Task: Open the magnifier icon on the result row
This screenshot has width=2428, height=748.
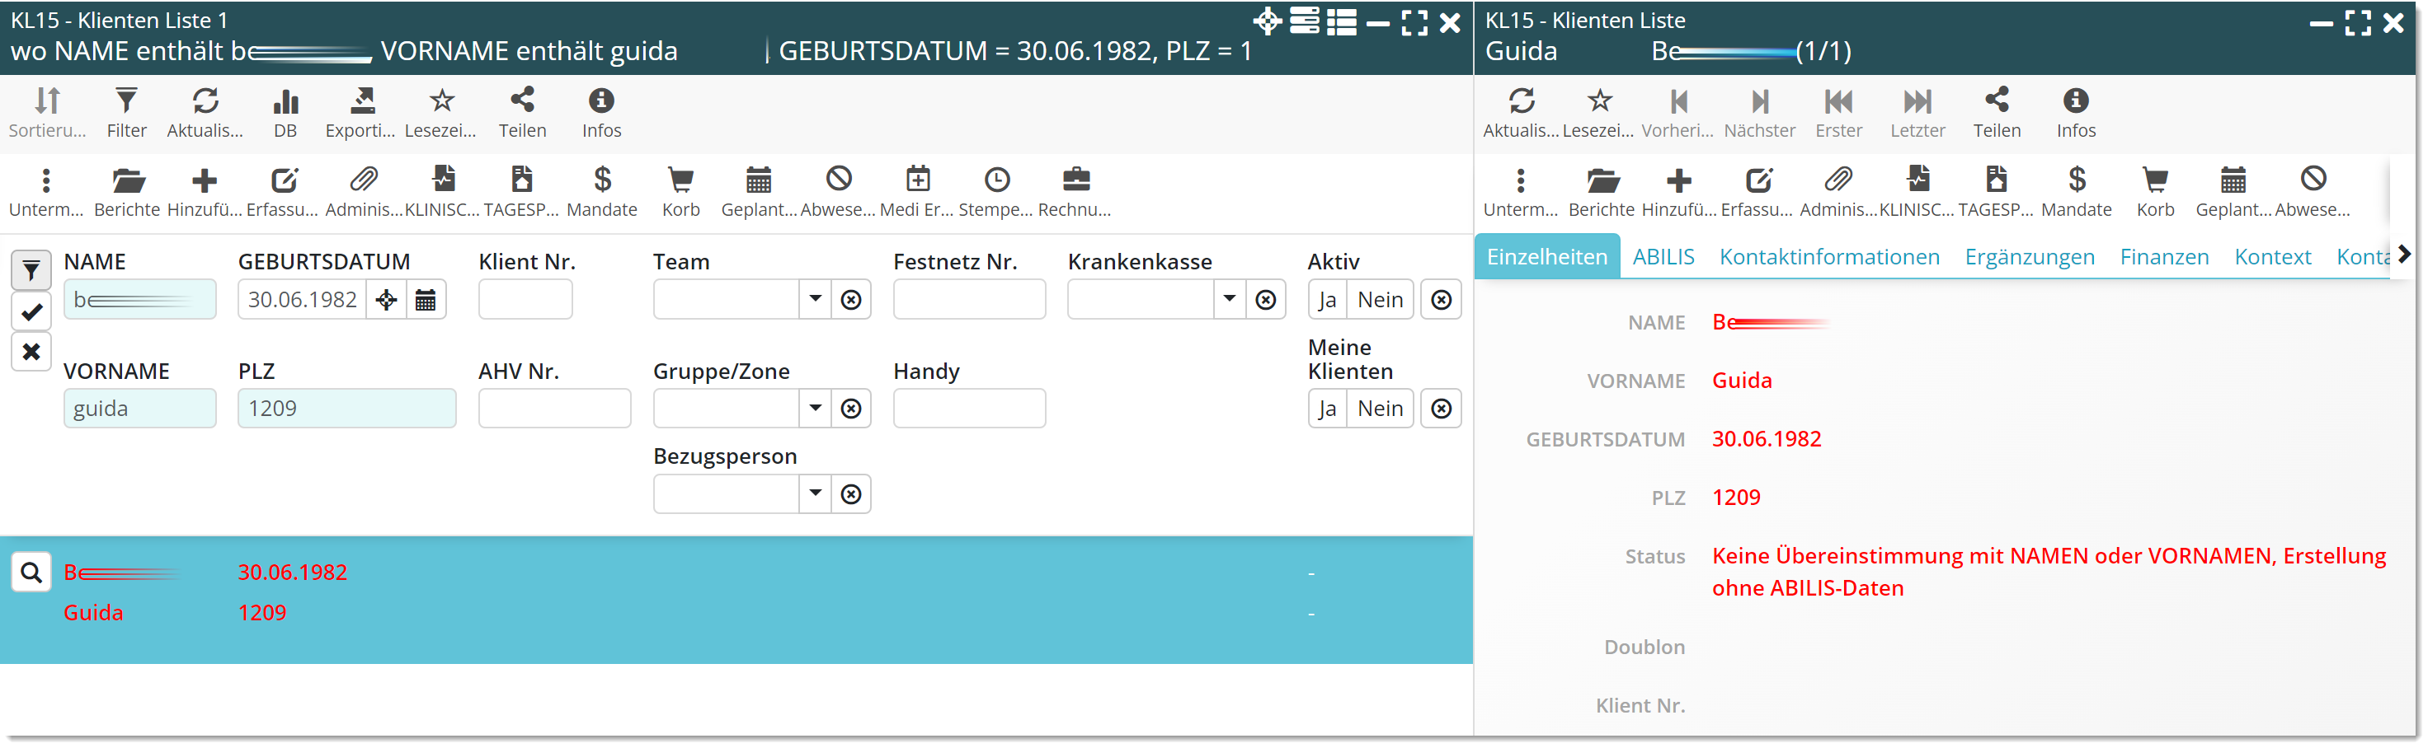Action: pyautogui.click(x=31, y=573)
